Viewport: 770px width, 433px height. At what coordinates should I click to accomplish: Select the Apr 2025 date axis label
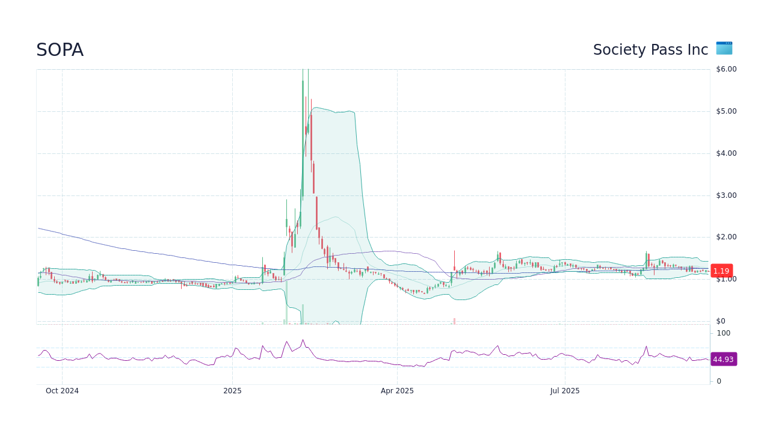pyautogui.click(x=397, y=390)
